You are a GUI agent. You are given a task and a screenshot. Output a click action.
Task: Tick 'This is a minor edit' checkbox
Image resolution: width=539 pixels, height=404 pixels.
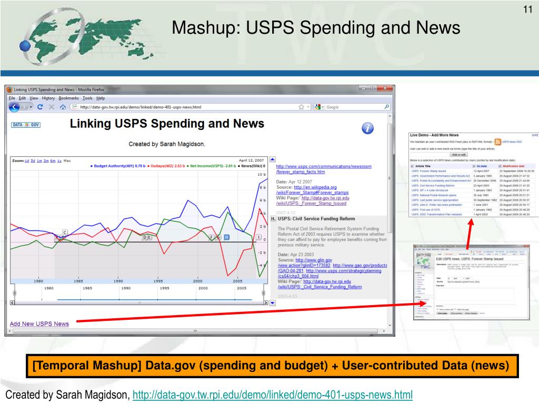point(437,309)
